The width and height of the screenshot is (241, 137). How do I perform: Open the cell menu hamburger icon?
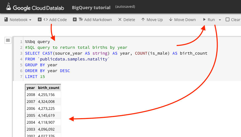(x=8, y=40)
